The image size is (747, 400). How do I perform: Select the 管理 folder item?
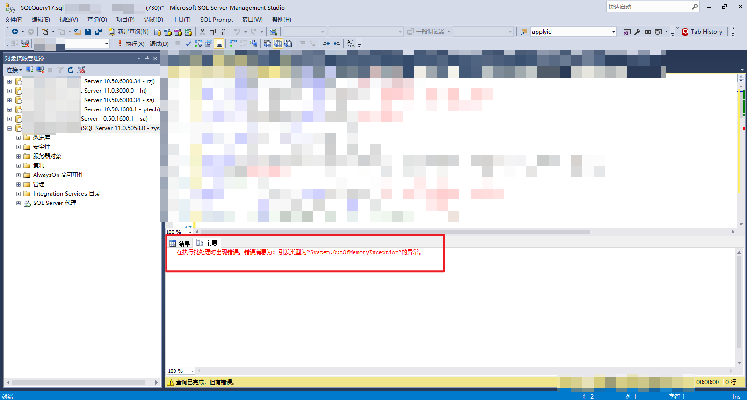point(39,184)
